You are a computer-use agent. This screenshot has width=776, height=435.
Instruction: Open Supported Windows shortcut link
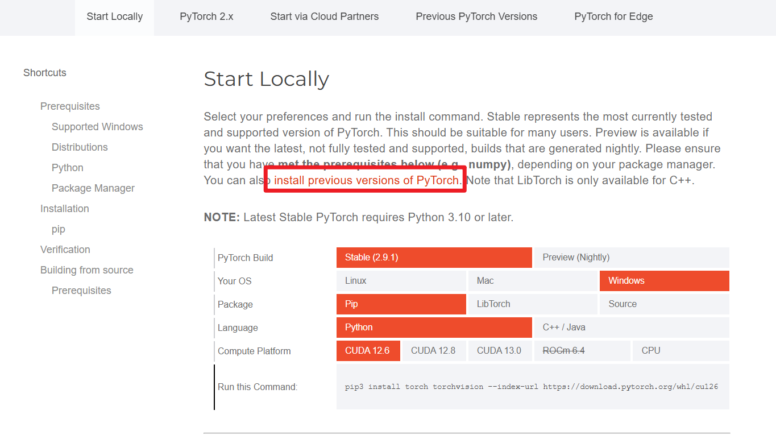coord(97,127)
